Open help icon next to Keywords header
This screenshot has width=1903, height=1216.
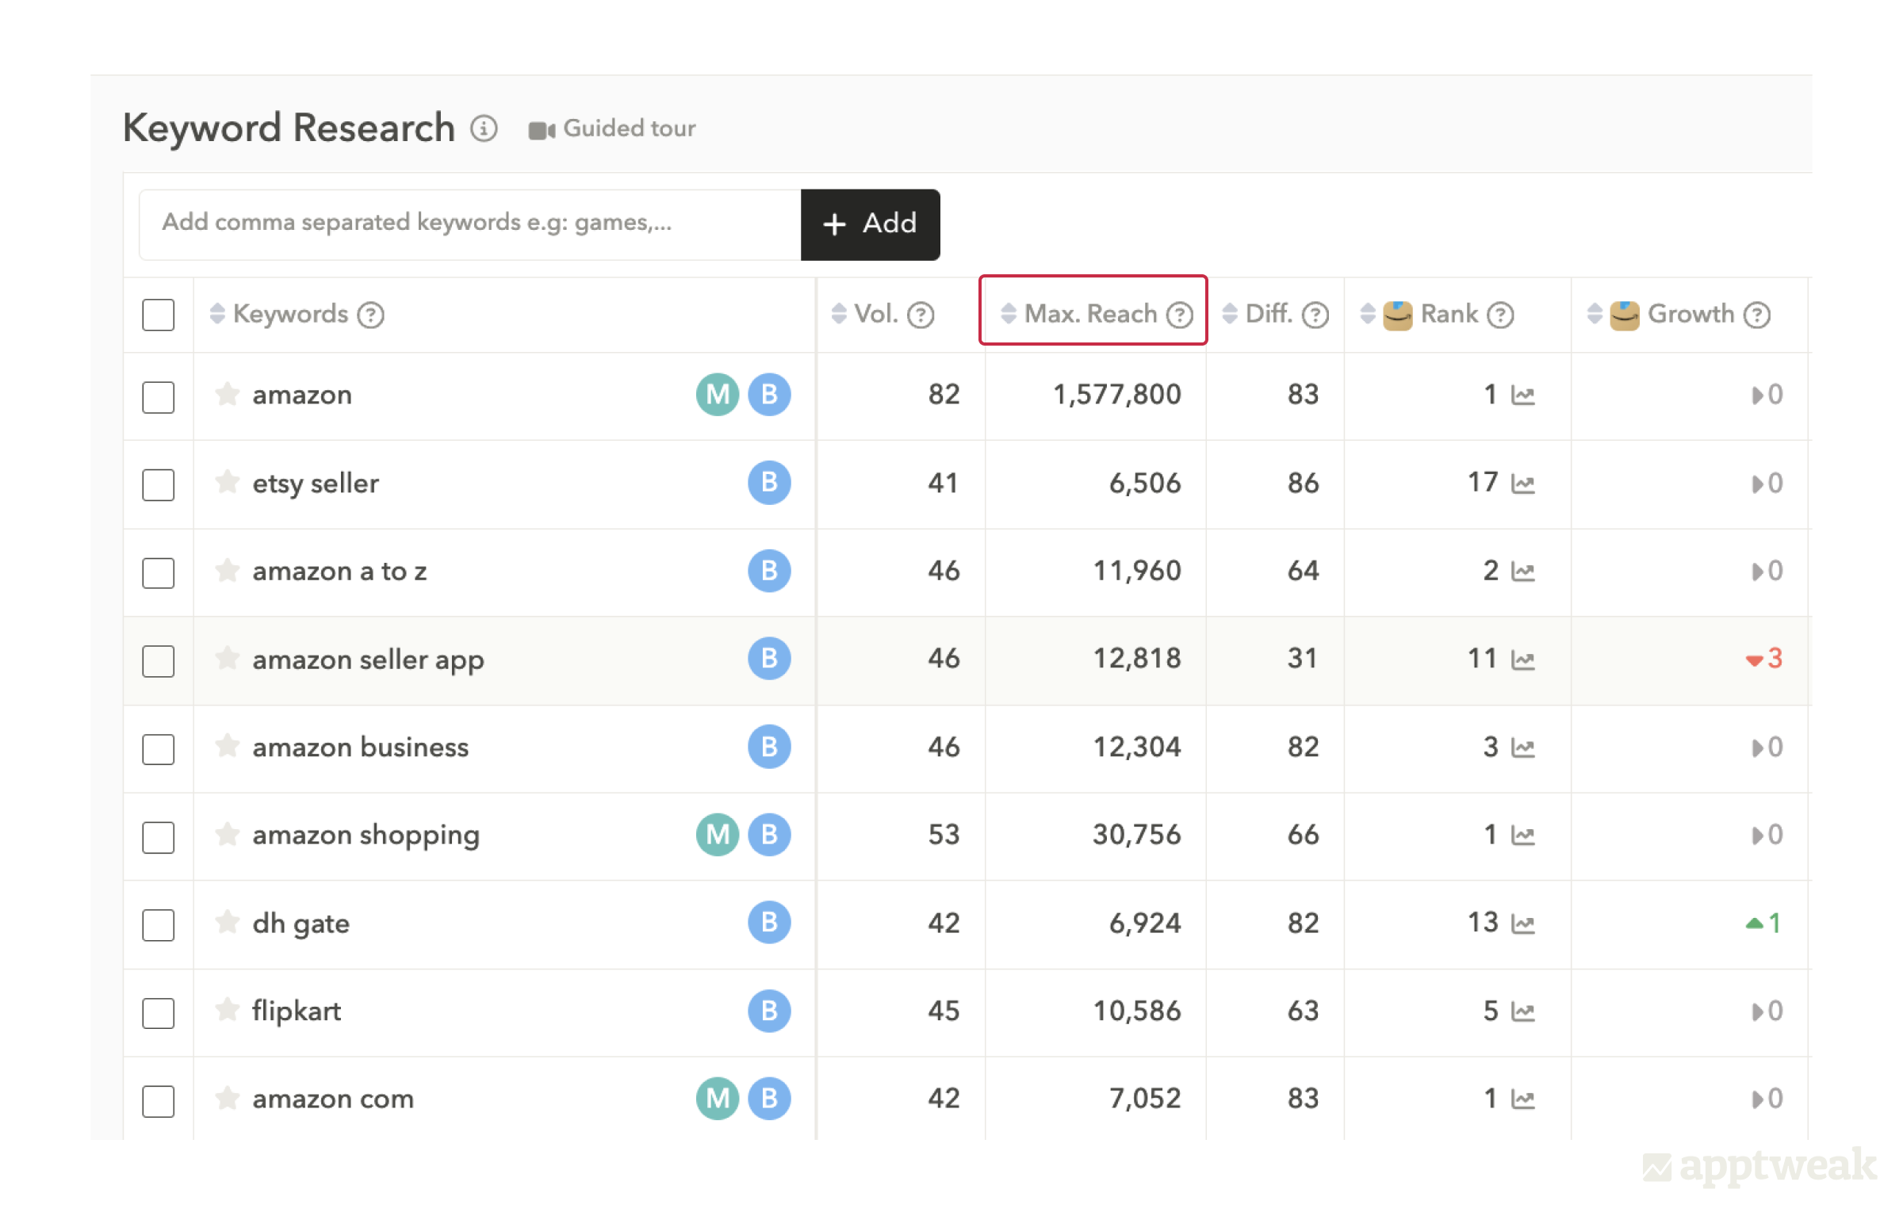370,315
